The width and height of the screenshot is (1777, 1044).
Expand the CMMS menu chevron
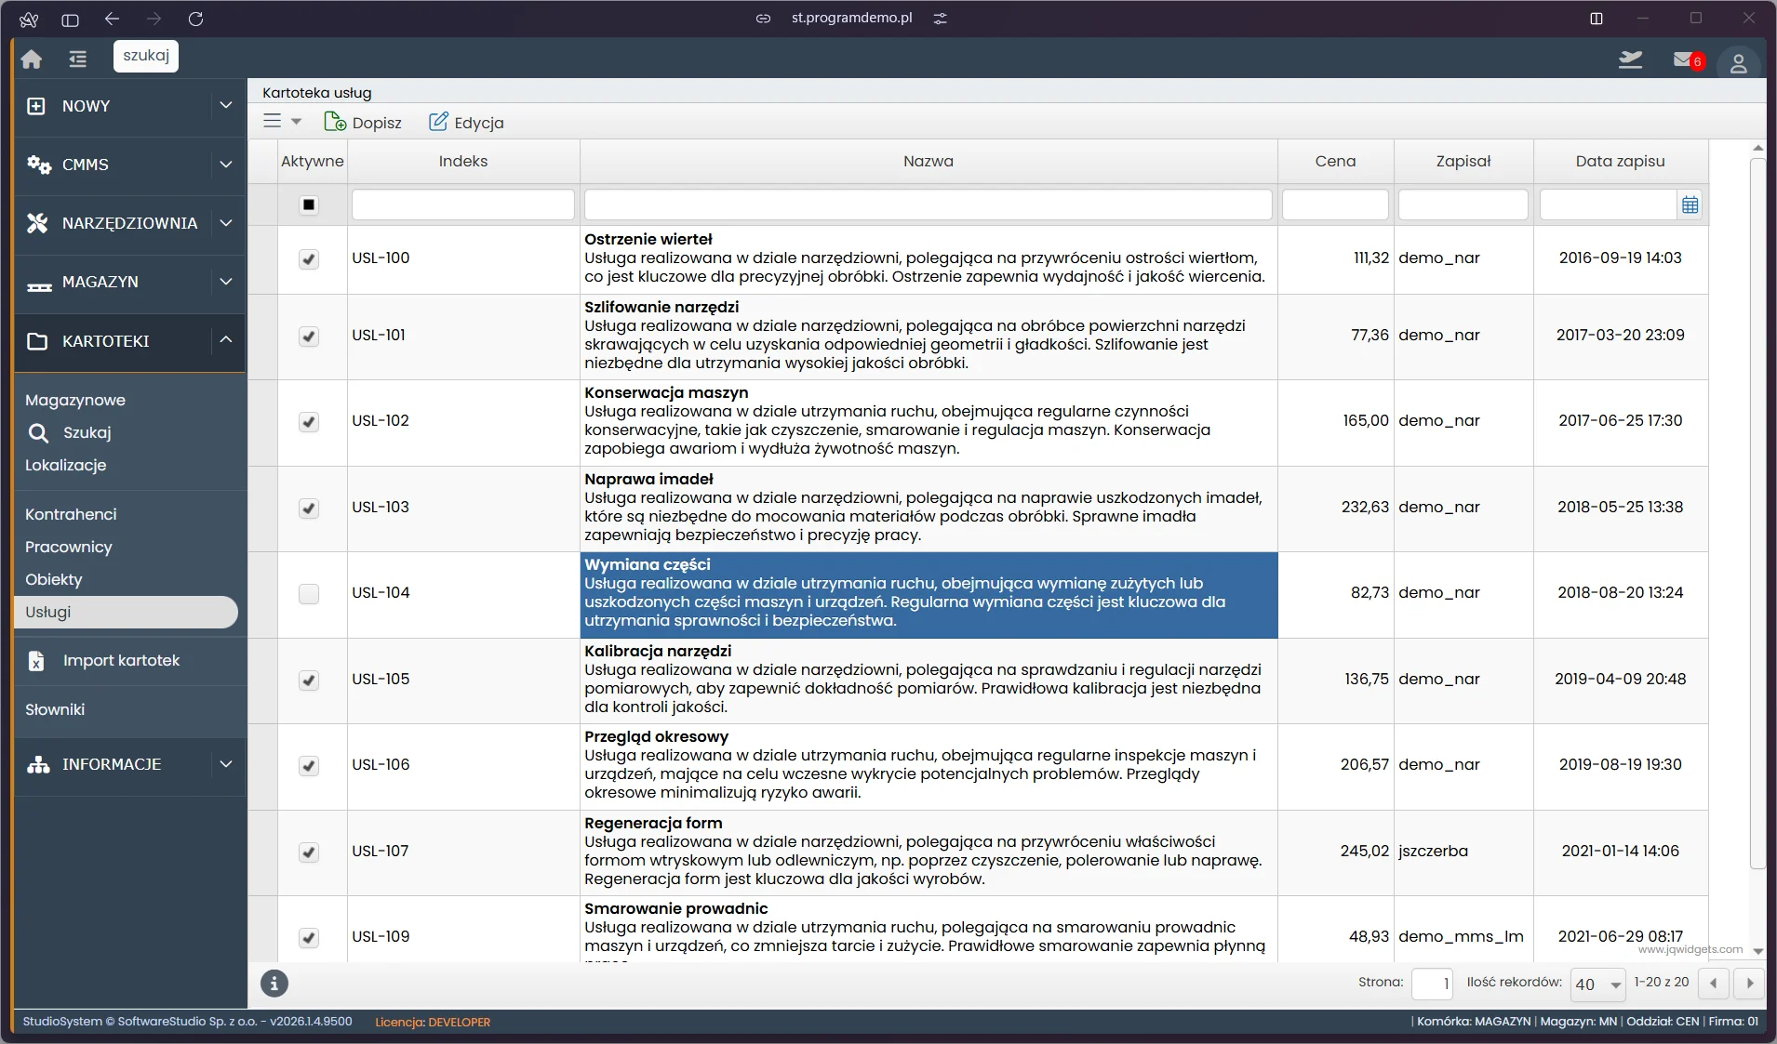point(226,164)
